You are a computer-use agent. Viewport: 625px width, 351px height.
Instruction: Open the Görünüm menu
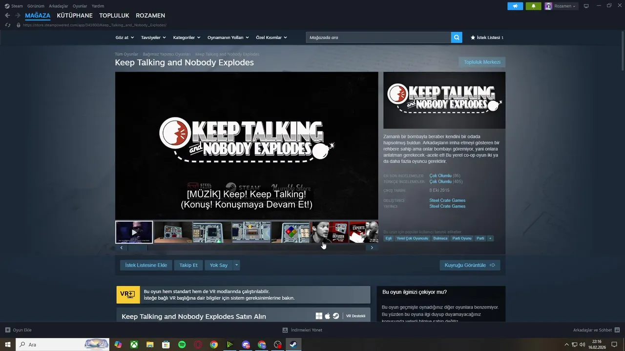click(x=36, y=6)
